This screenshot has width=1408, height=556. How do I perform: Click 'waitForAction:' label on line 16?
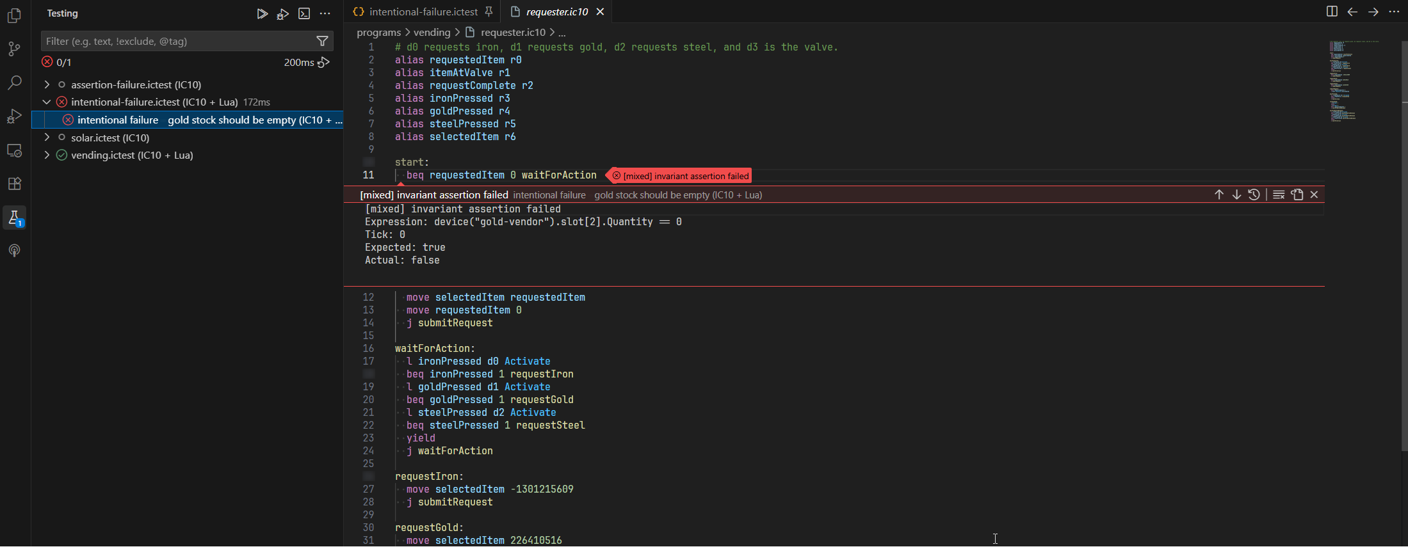tap(435, 349)
